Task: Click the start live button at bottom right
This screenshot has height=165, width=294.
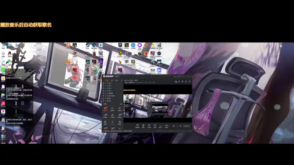Action: click(x=187, y=126)
